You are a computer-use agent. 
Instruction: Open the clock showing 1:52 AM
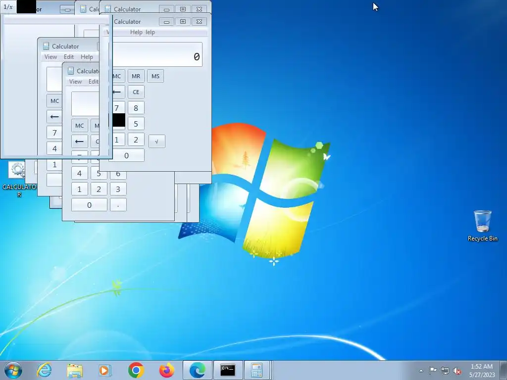[482, 370]
